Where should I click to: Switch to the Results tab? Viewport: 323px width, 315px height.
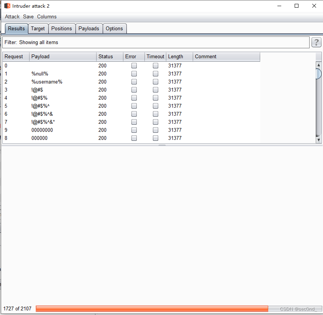(16, 28)
